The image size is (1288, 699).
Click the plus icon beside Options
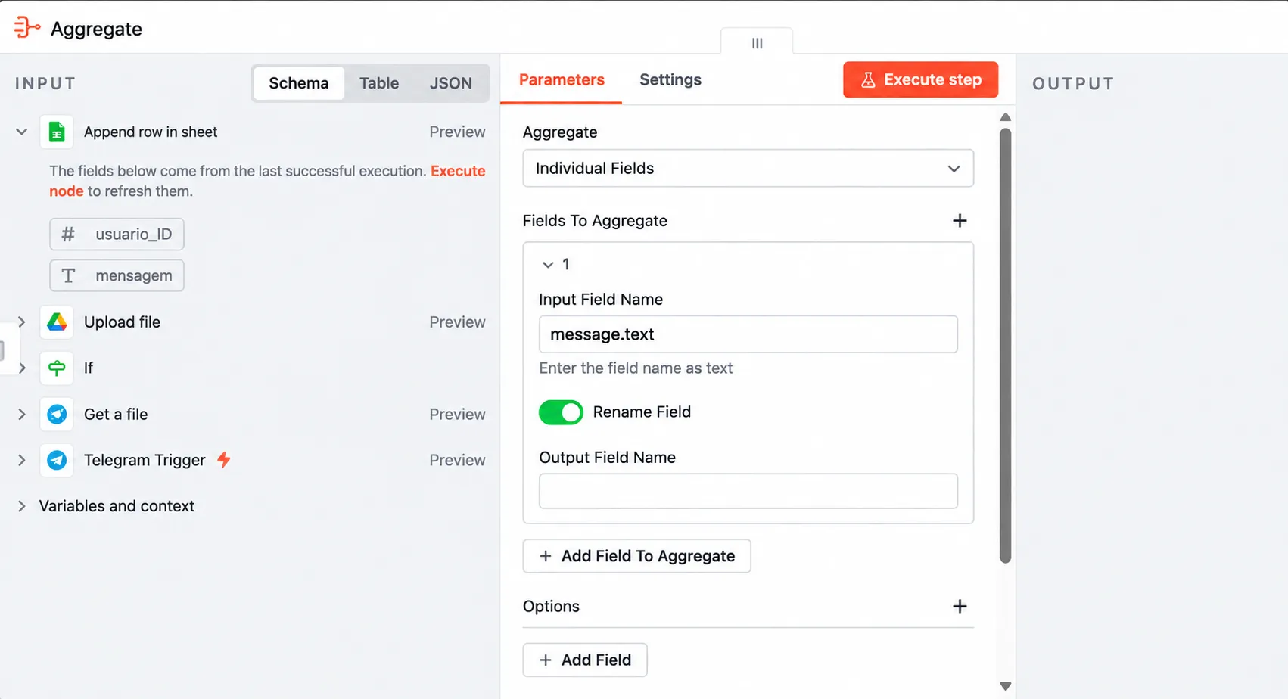tap(960, 606)
